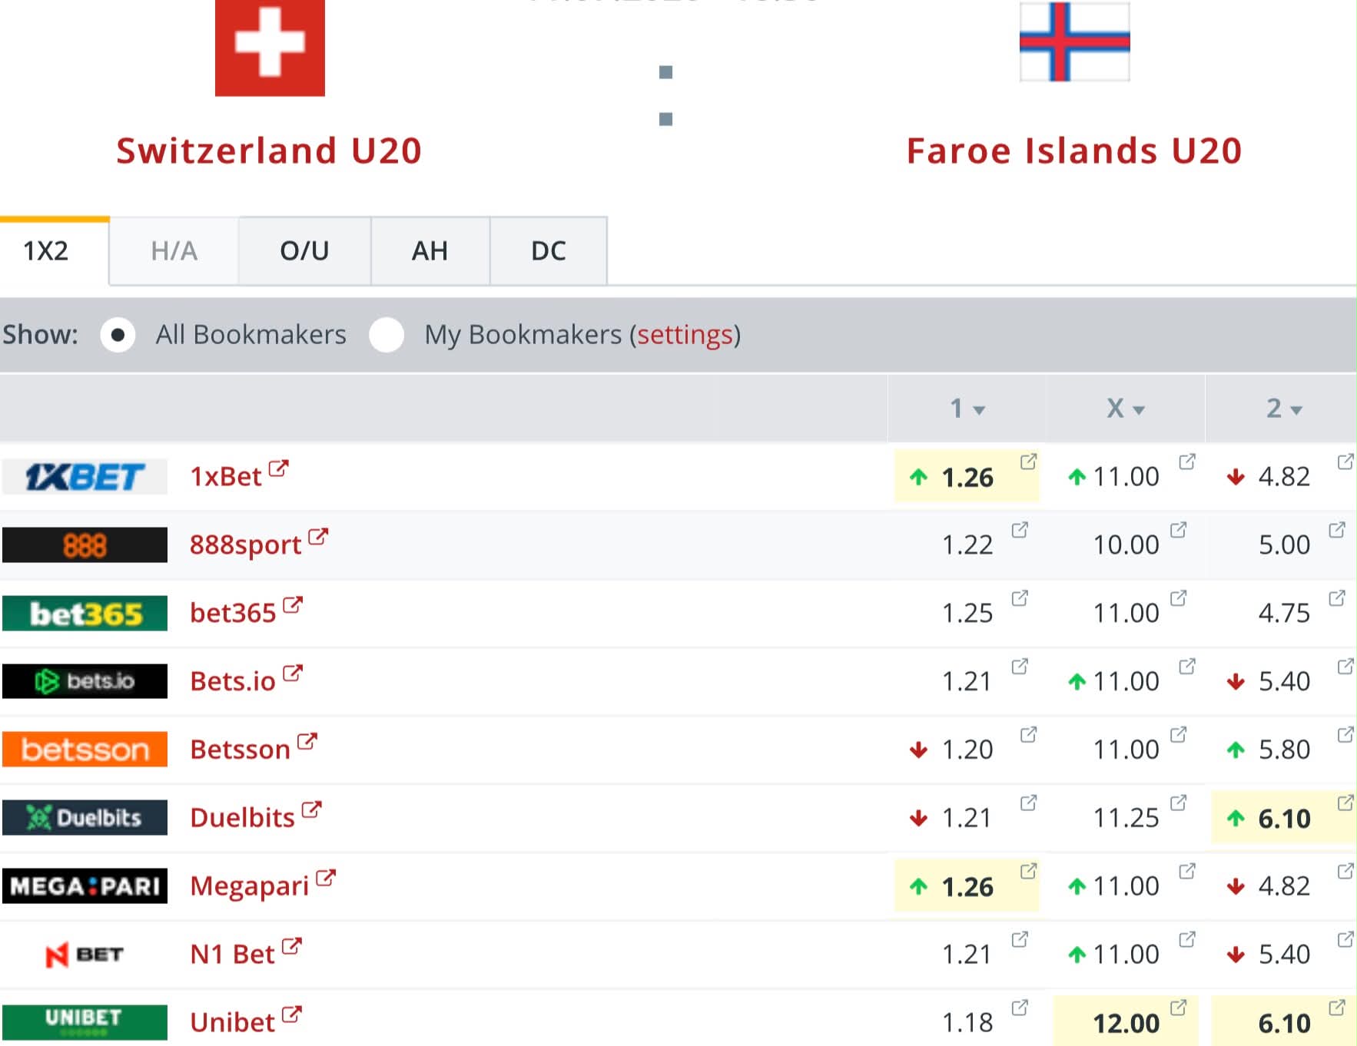Open the external link icon beside 888sport

(318, 537)
